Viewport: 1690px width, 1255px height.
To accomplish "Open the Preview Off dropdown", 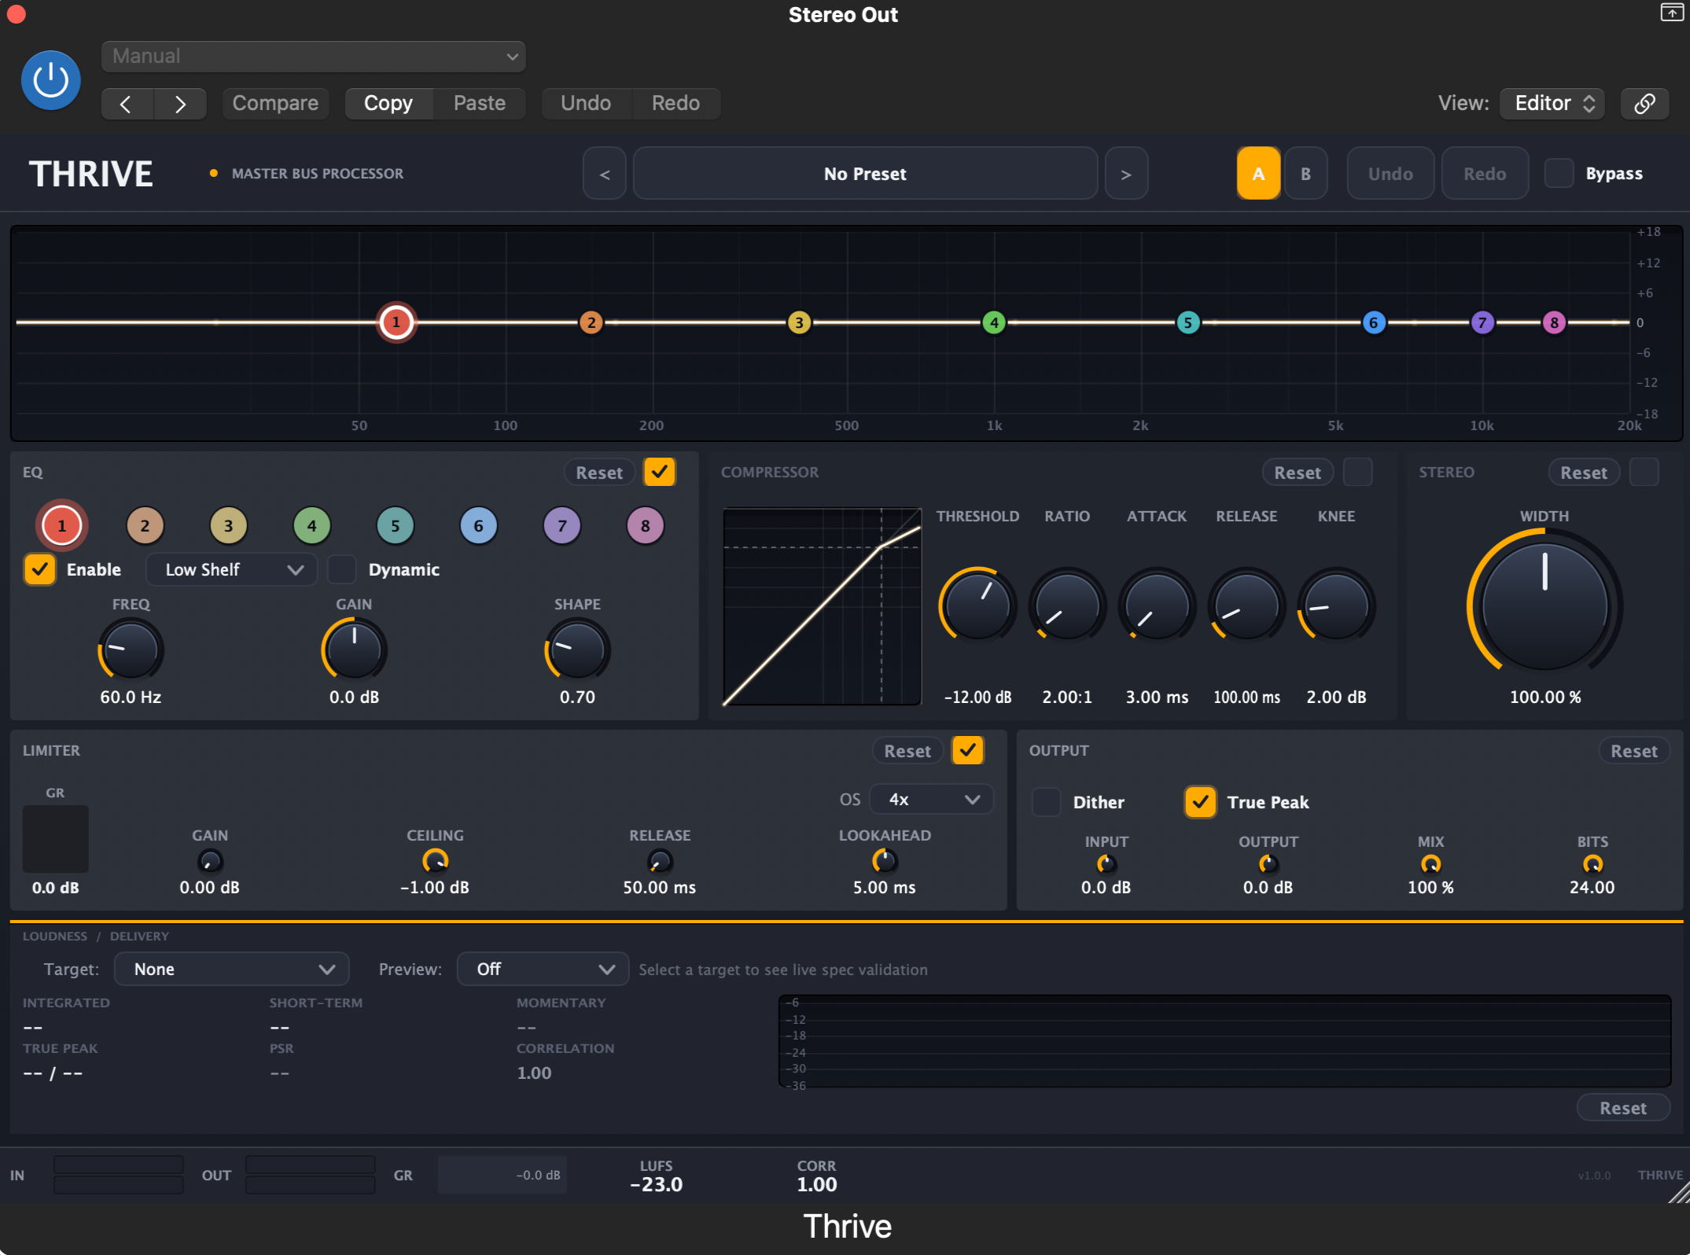I will [x=543, y=969].
